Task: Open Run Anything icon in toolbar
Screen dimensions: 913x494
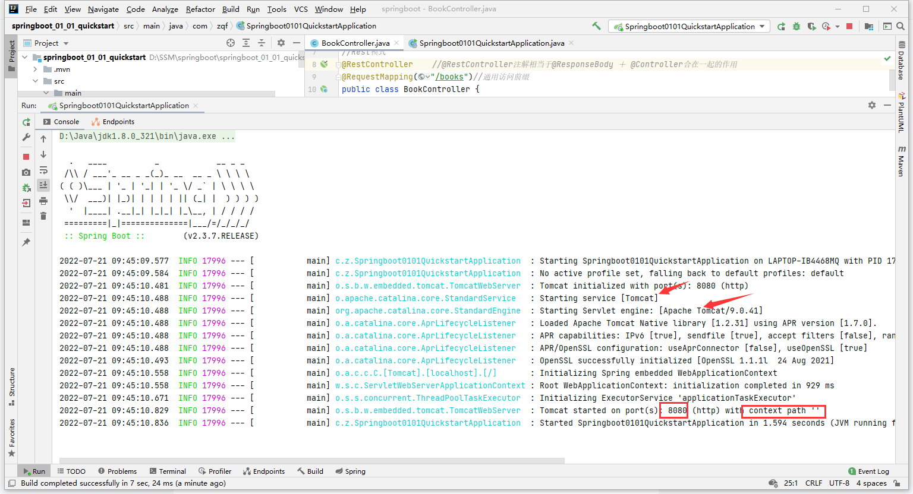Action: point(887,26)
